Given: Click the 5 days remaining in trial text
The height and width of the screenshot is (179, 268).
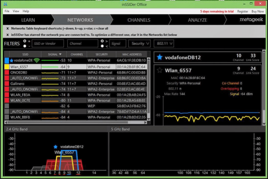Looking at the screenshot, I should (217, 11).
